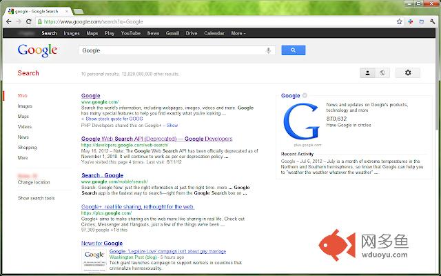The width and height of the screenshot is (441, 276).
Task: Open 'Legalize Love' campaign news article
Action: (x=167, y=251)
